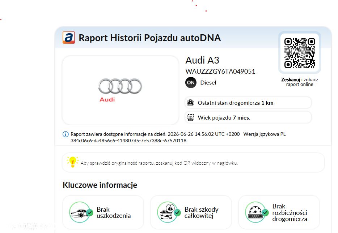Click the Audi A3 model heading
The width and height of the screenshot is (338, 233).
[202, 60]
